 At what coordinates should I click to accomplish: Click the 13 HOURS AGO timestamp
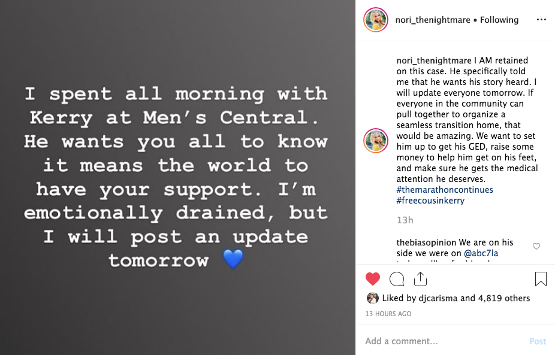[388, 314]
